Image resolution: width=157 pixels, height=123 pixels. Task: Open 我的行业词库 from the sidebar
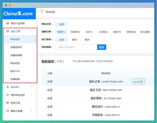[18, 23]
